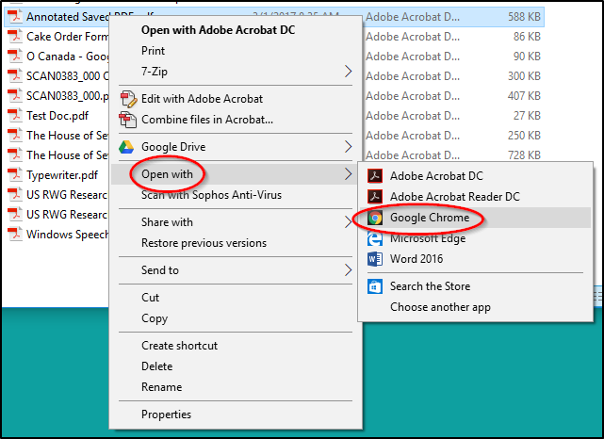Viewport: 604px width, 439px height.
Task: Expand the 7-Zip submenu arrow
Action: click(348, 72)
